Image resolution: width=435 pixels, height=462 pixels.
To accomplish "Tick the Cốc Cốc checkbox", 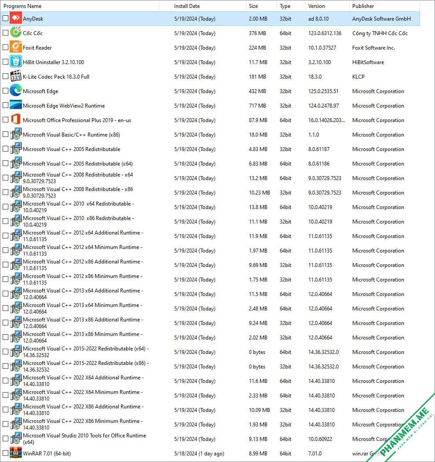I will point(5,32).
